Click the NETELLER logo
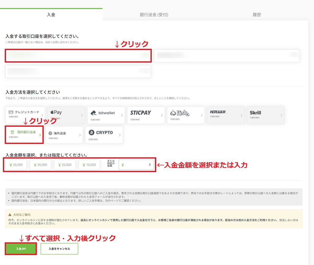This screenshot has width=314, height=265. [x=218, y=112]
